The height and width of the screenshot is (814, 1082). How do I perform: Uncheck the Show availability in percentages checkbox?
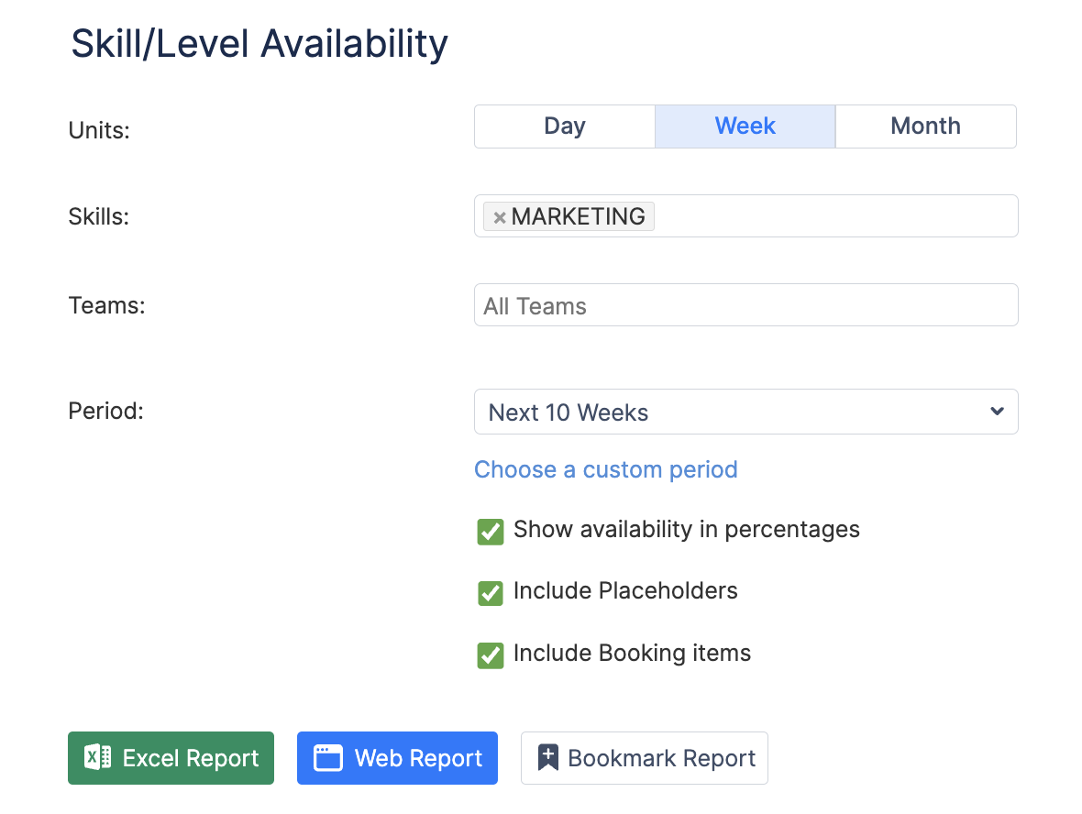coord(491,532)
